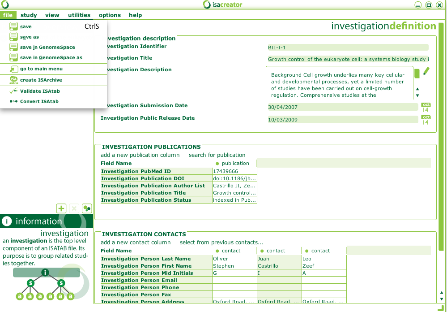Image resolution: width=447 pixels, height=312 pixels.
Task: Click the save as disk icon
Action: tap(14, 37)
